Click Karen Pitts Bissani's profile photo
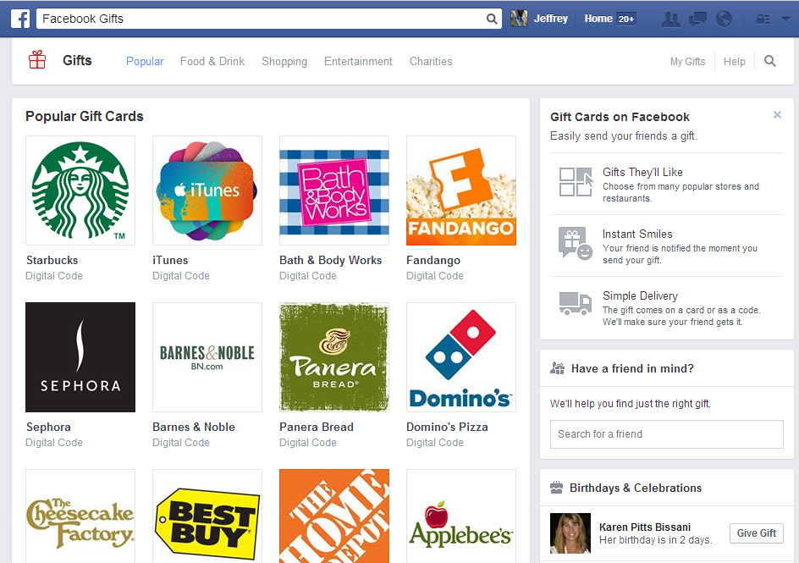The width and height of the screenshot is (799, 563). 570,533
